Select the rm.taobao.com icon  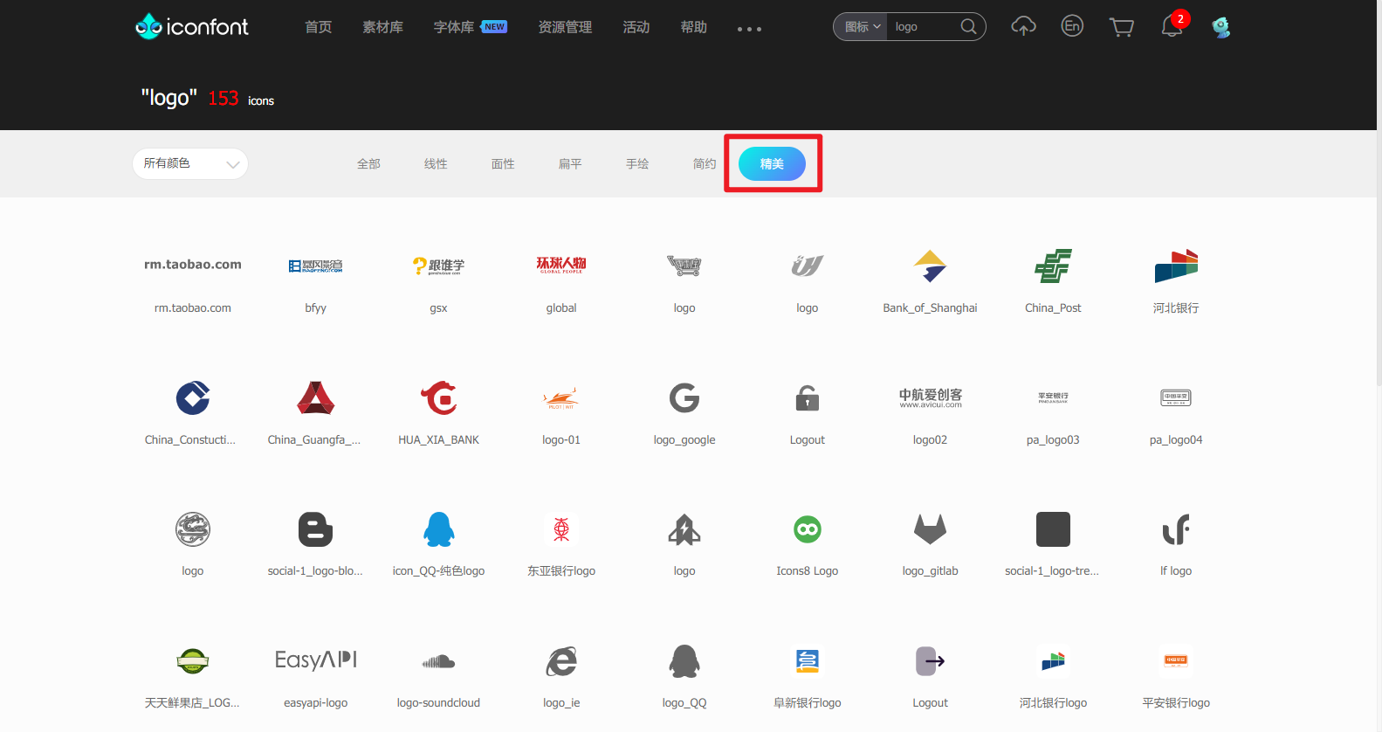193,265
